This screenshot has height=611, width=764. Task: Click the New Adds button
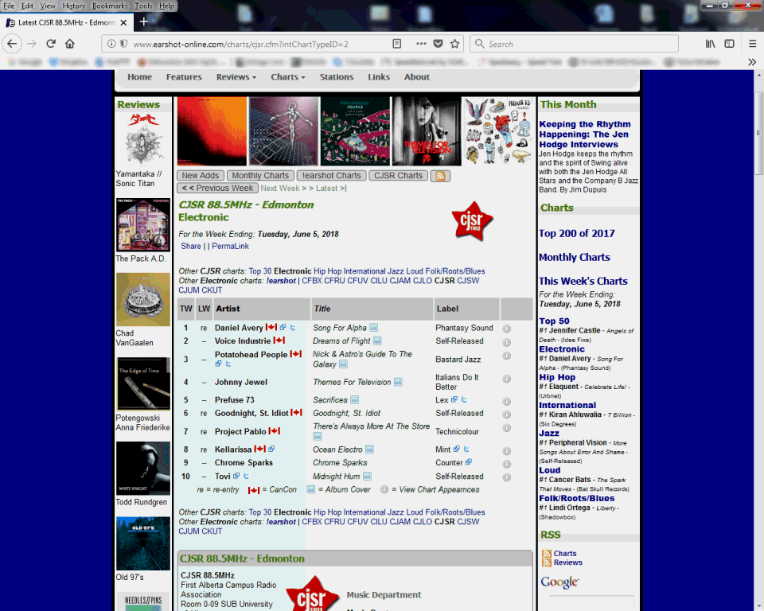(201, 176)
